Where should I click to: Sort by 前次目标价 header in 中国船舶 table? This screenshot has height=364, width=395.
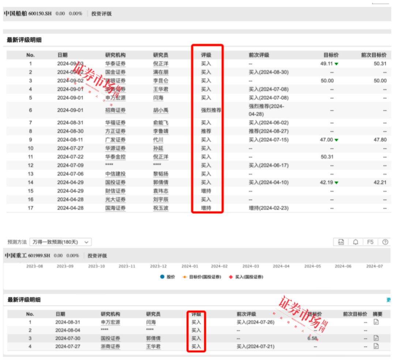click(x=374, y=55)
